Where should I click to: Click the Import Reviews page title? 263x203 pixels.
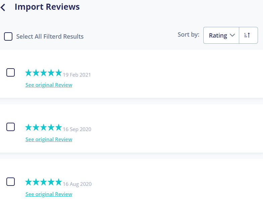coord(47,7)
